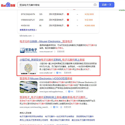125x125 pixels.
Task: Click the price ¥42.0000
Action: coord(89,20)
